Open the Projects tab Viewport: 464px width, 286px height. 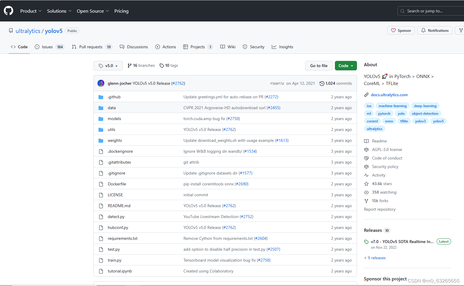pos(198,47)
